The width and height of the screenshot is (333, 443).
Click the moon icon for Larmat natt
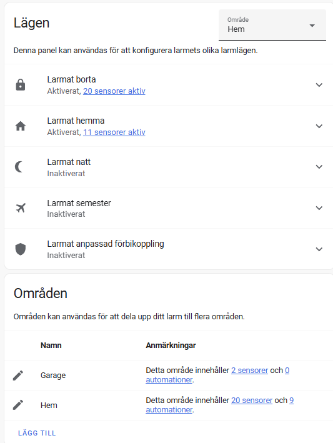pyautogui.click(x=19, y=167)
